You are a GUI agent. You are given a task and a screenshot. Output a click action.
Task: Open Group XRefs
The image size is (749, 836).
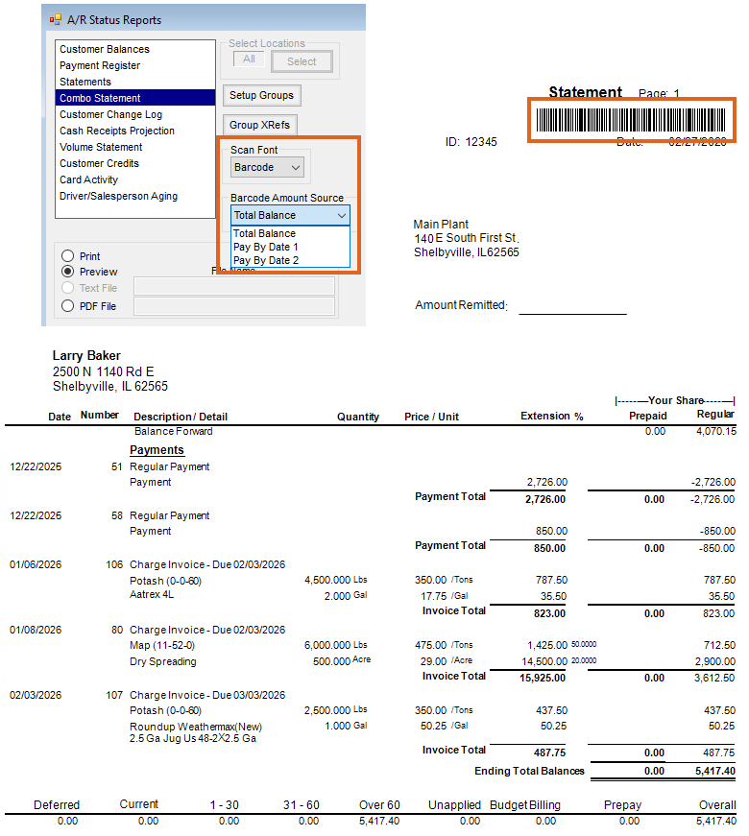click(260, 125)
